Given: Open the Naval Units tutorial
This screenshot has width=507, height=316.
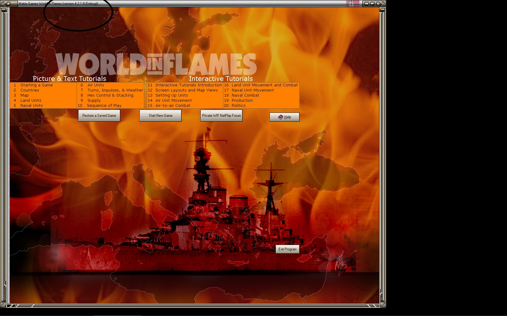Looking at the screenshot, I should (31, 105).
